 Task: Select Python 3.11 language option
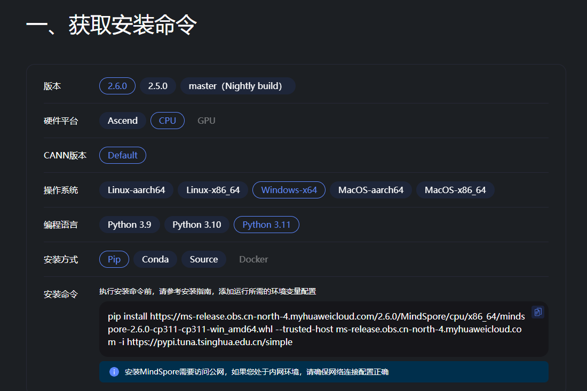266,225
